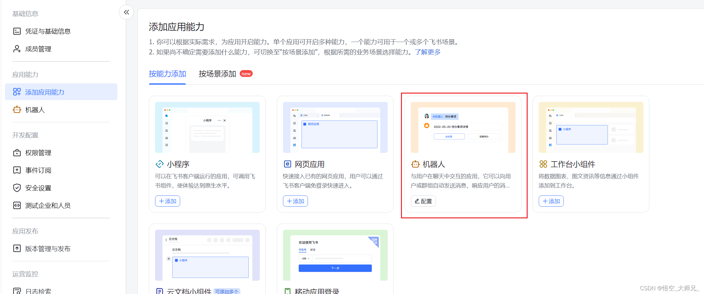
Task: Click the 工作台小组件 card title text
Action: [573, 164]
